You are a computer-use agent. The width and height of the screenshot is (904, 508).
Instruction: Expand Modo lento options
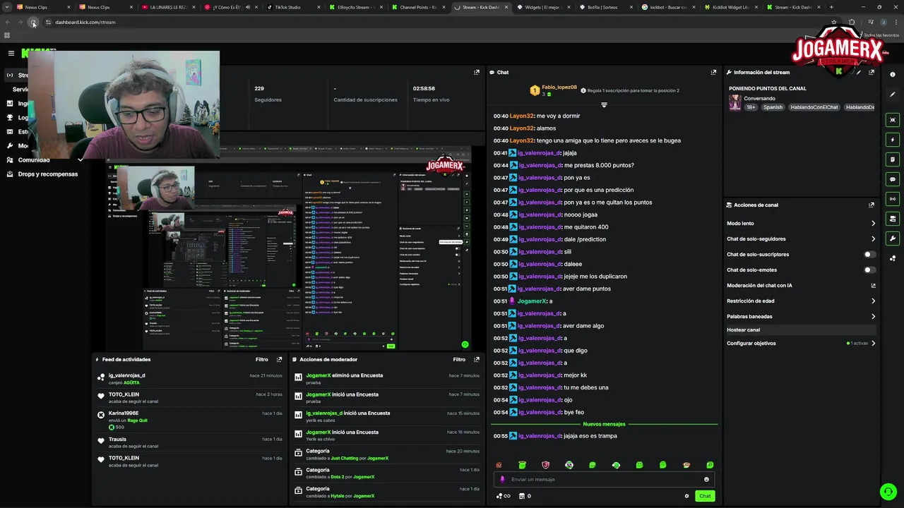(x=873, y=223)
